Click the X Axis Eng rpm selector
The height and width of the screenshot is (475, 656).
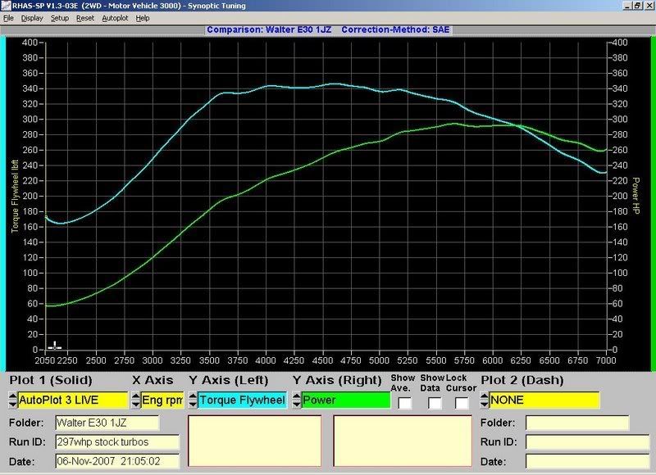coord(162,400)
